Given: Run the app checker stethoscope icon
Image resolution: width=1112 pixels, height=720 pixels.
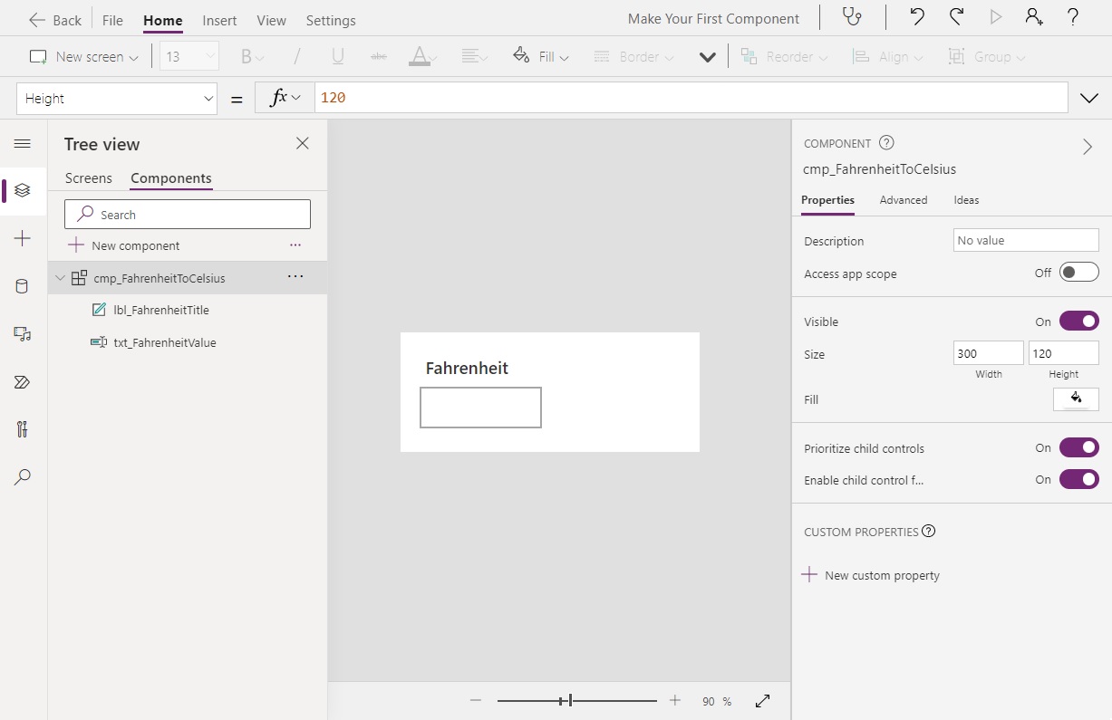Looking at the screenshot, I should 850,18.
